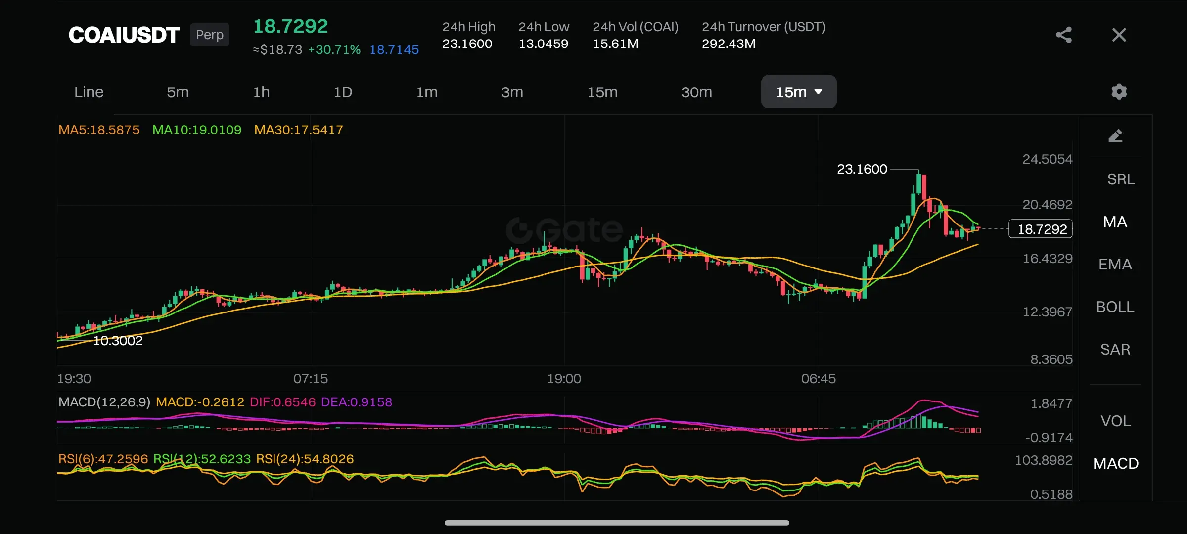Select the drawing pencil tool
1187x534 pixels.
coord(1115,136)
